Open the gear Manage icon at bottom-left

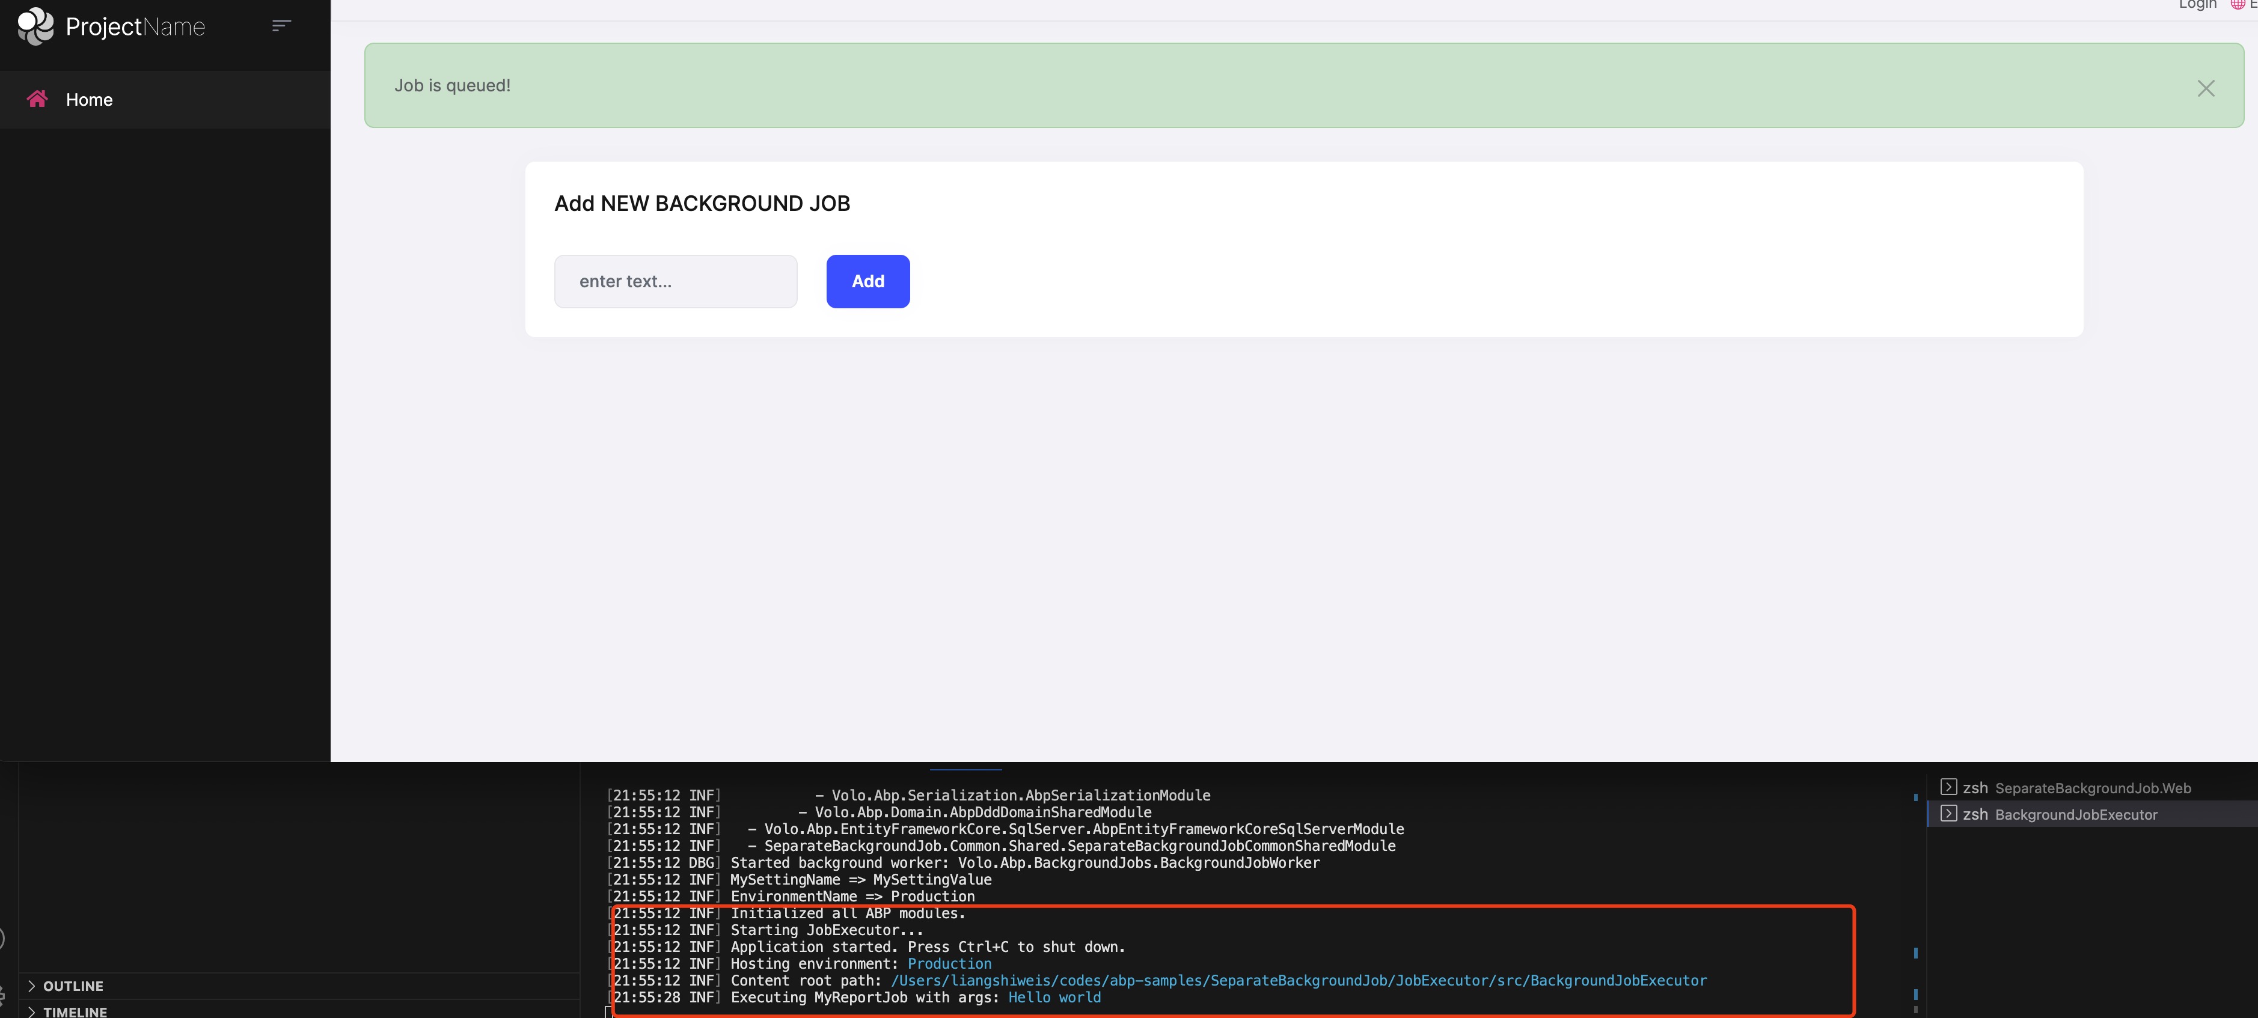tap(2, 995)
